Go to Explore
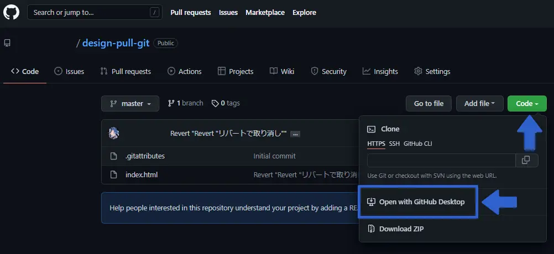This screenshot has width=554, height=254. click(304, 12)
